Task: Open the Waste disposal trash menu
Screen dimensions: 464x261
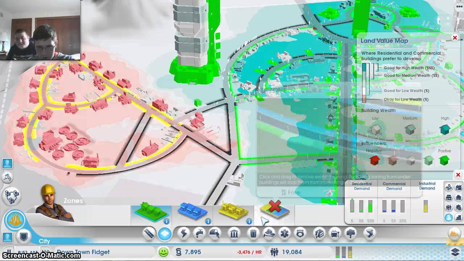Action: click(253, 234)
